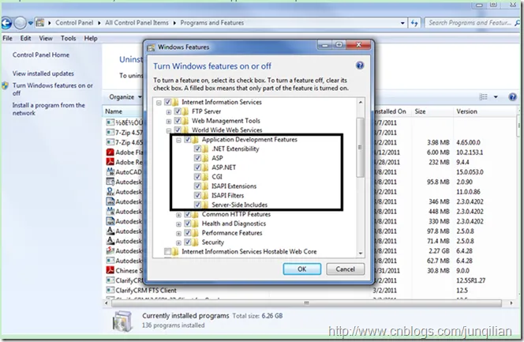Click the Windows Features title bar icon

coord(151,47)
